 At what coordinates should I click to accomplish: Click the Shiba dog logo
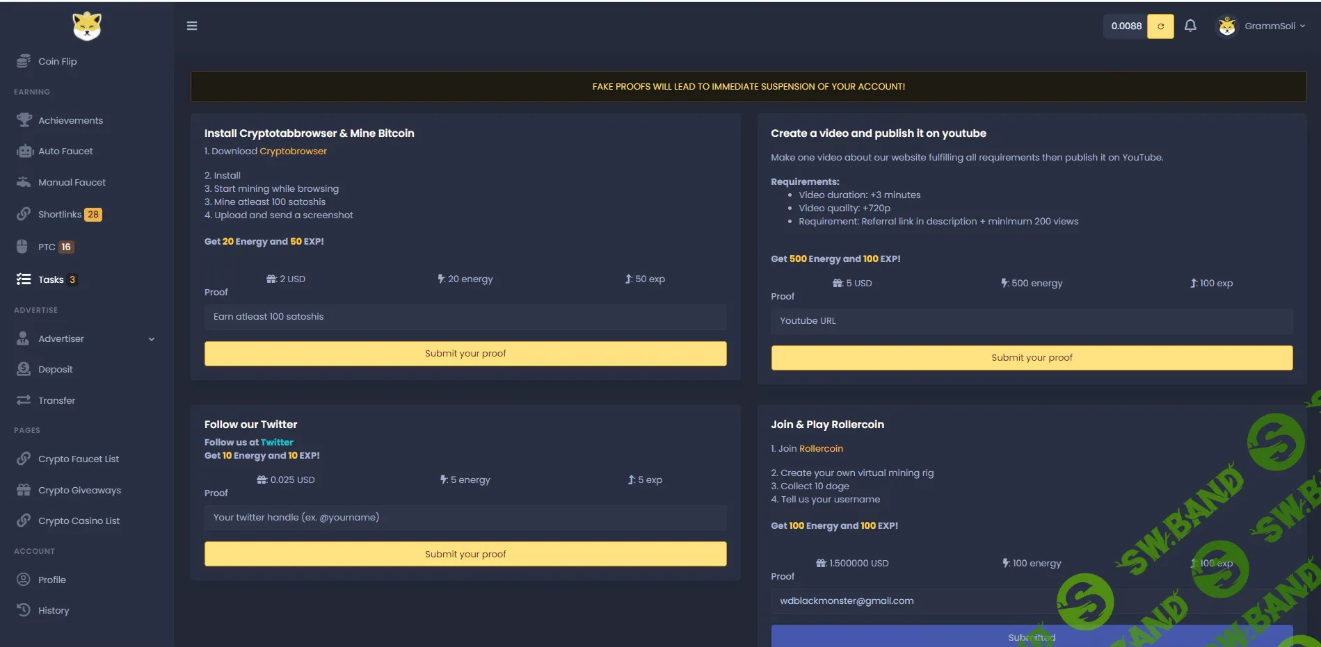(87, 26)
